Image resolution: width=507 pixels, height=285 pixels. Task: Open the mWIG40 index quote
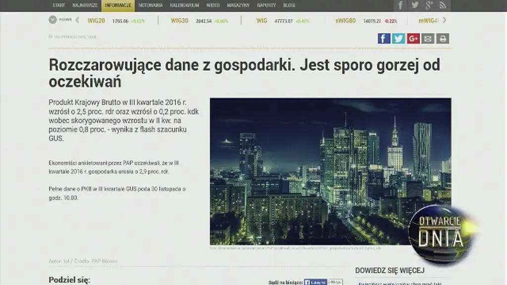[x=428, y=21]
